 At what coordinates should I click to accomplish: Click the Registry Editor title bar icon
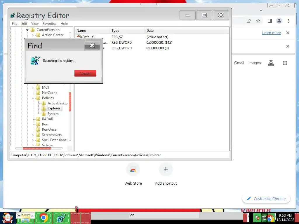[x=13, y=15]
